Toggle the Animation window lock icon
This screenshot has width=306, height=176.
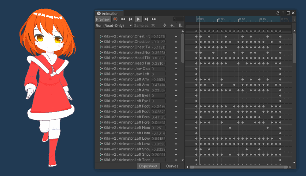(278, 13)
